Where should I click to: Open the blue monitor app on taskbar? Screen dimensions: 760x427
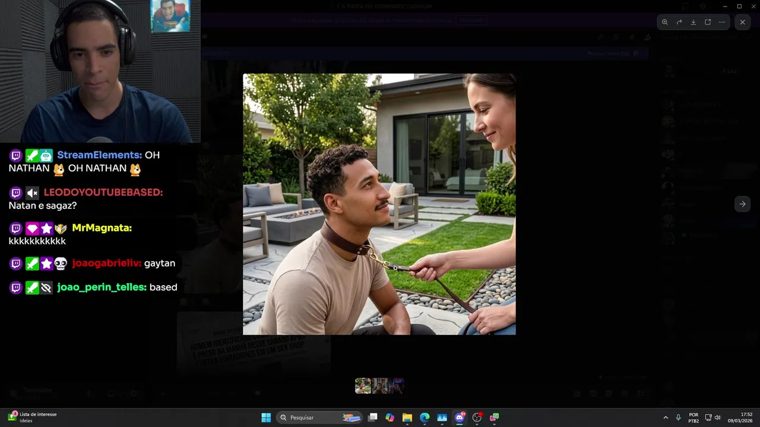pyautogui.click(x=442, y=418)
